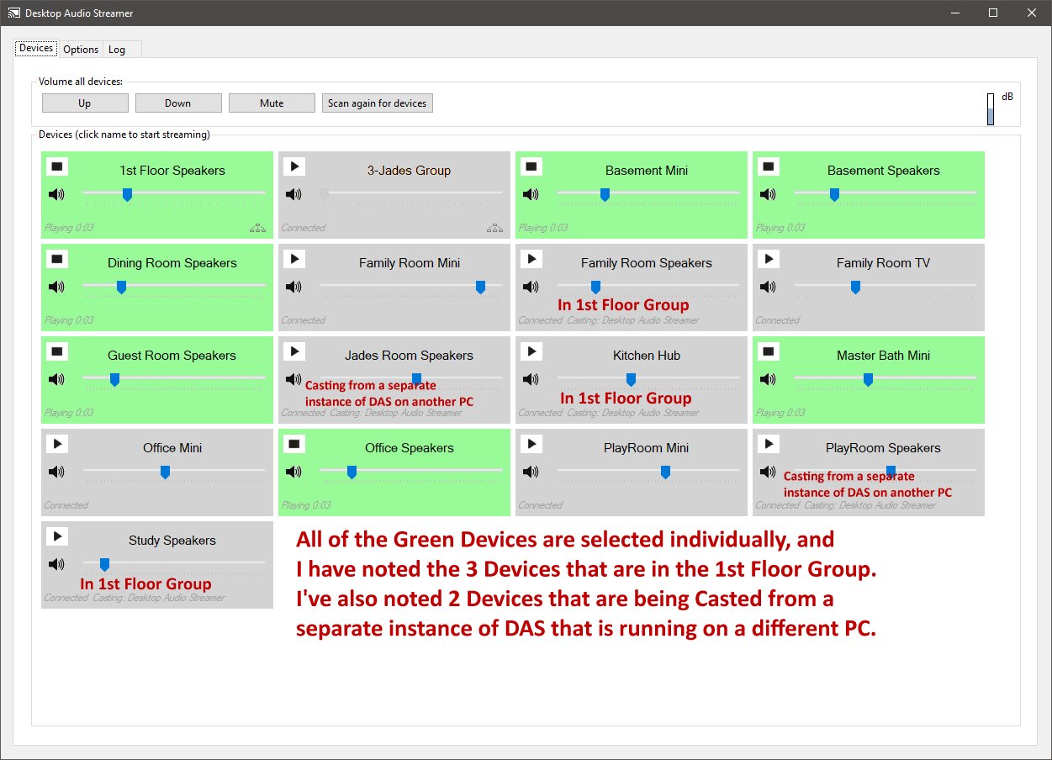Stop streaming on Office Speakers
Viewport: 1052px width, 760px height.
coord(294,444)
